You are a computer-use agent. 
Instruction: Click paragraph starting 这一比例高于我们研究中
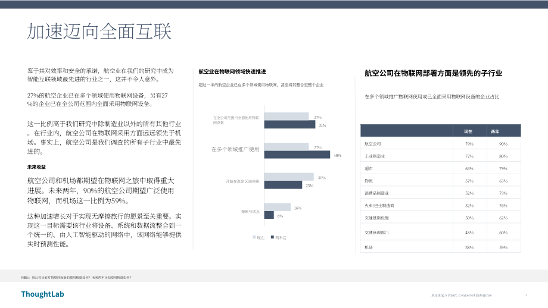[104, 137]
